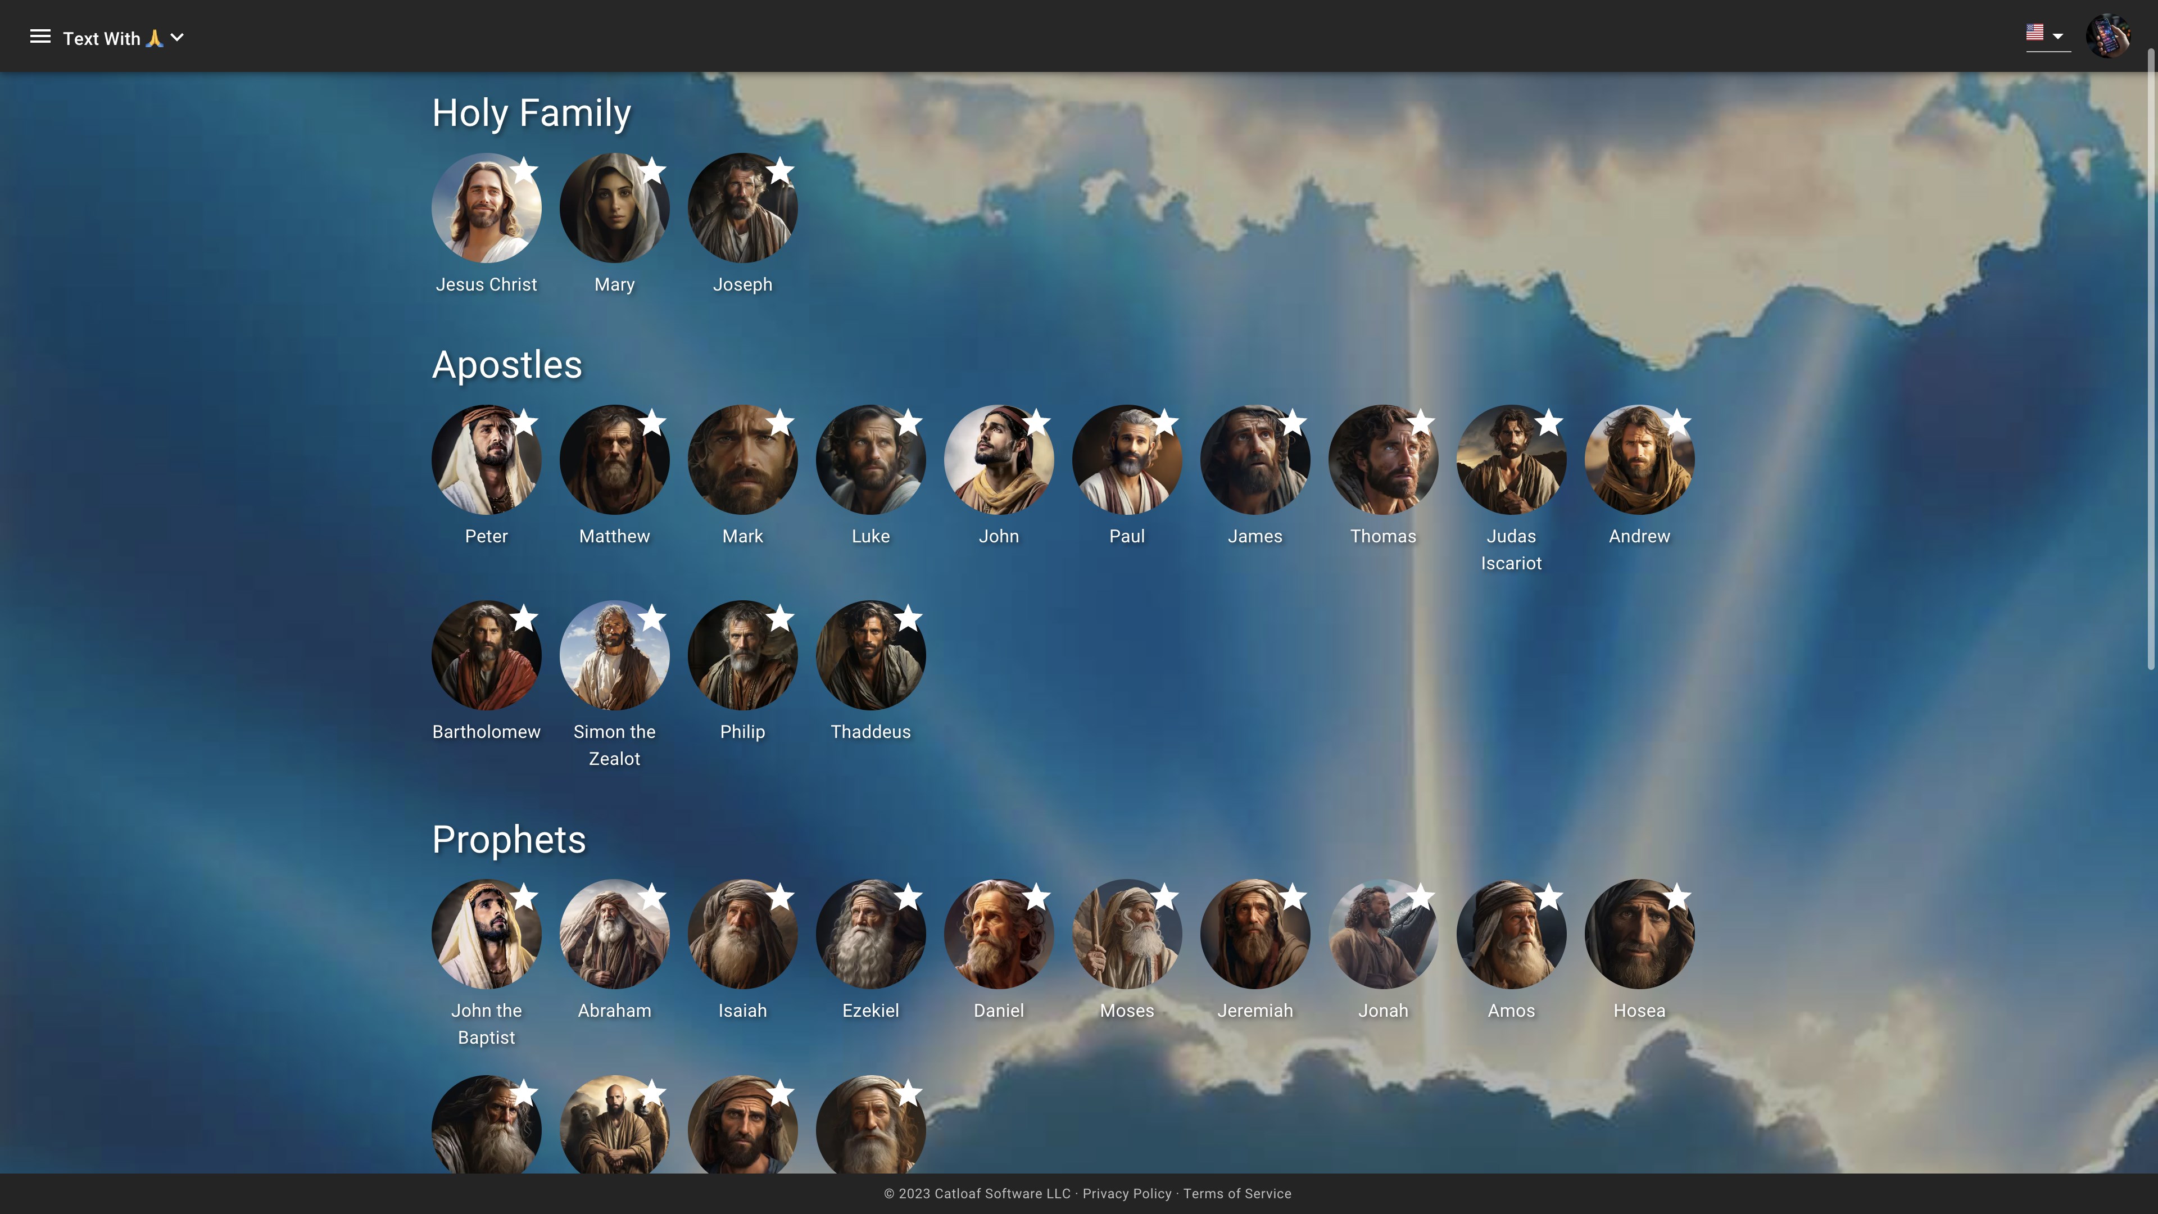
Task: Open the hamburger navigation menu
Action: pyautogui.click(x=40, y=37)
